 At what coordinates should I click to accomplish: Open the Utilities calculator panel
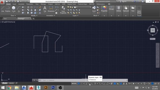[118, 9]
